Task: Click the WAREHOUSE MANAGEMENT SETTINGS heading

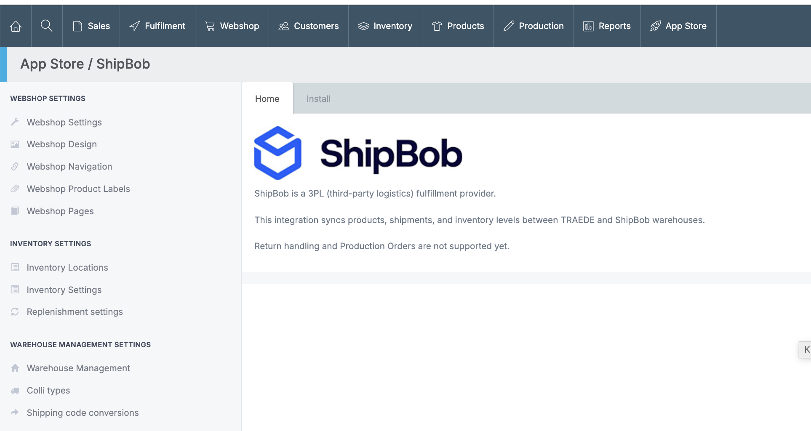Action: [x=80, y=345]
